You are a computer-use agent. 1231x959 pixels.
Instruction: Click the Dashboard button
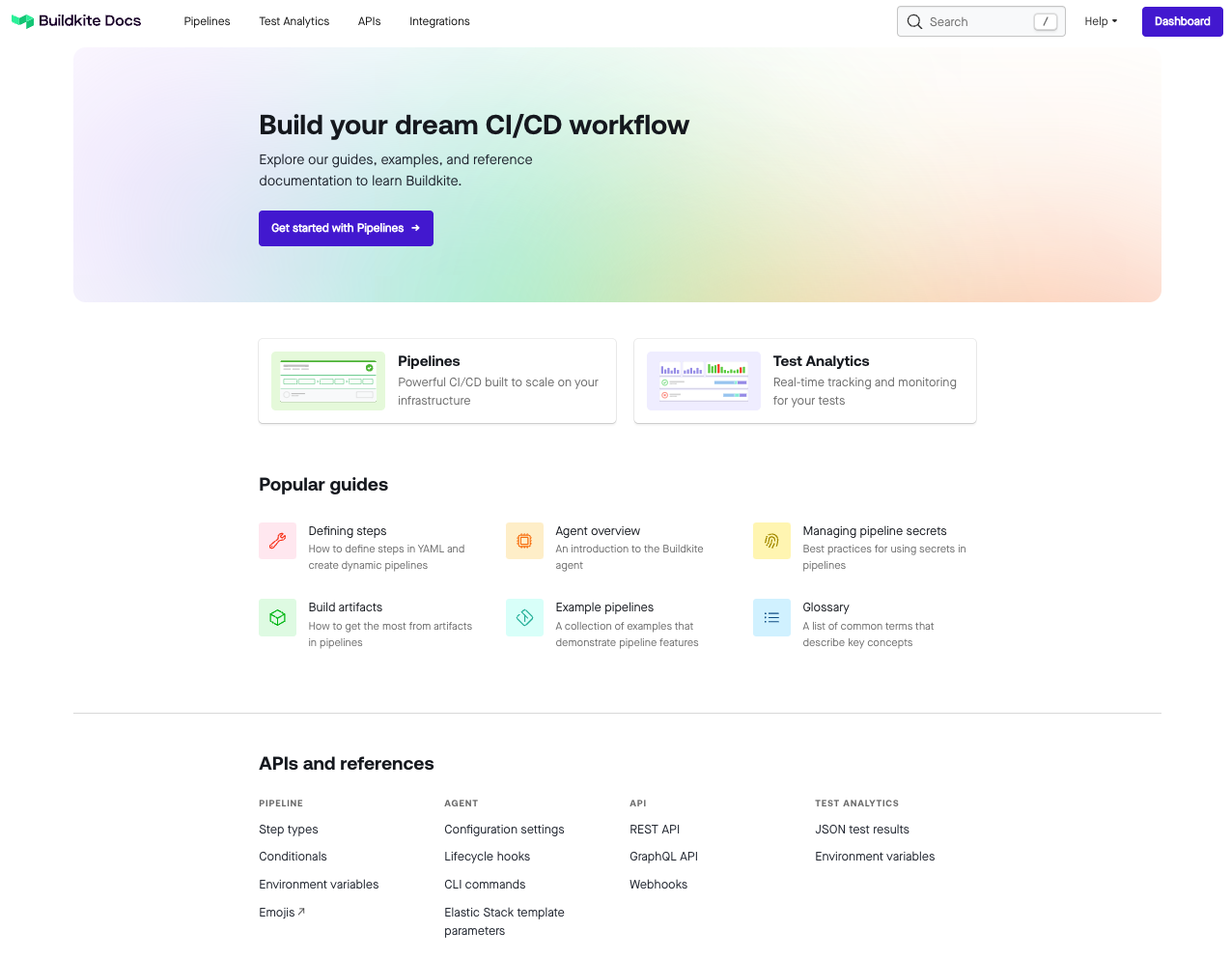1182,21
